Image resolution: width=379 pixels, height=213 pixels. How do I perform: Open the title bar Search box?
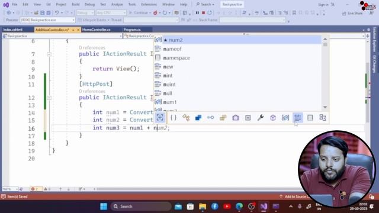click(x=205, y=4)
